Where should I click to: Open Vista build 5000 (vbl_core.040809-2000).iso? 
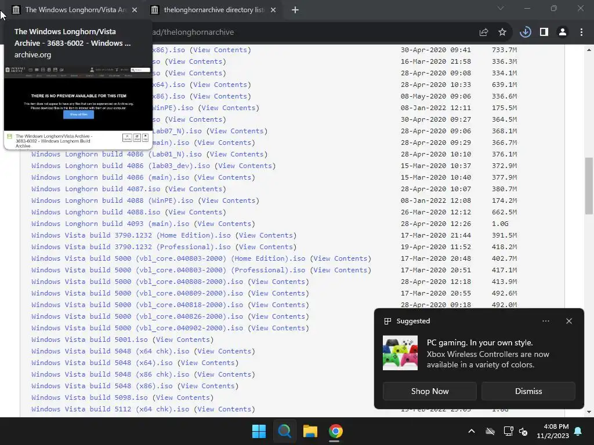(x=137, y=293)
